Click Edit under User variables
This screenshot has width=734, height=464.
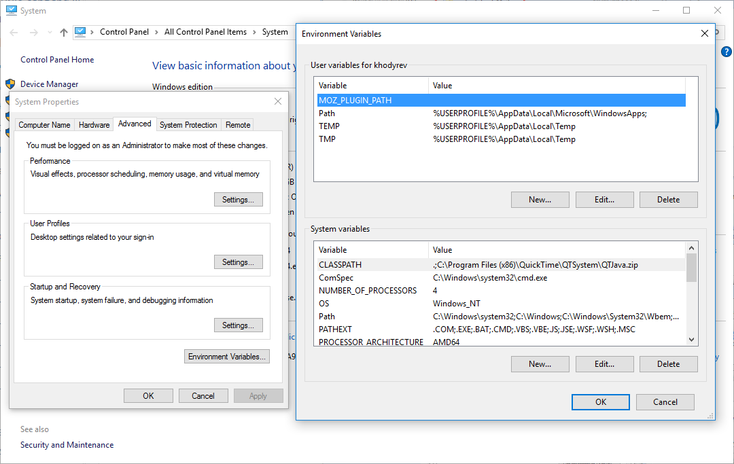(604, 200)
